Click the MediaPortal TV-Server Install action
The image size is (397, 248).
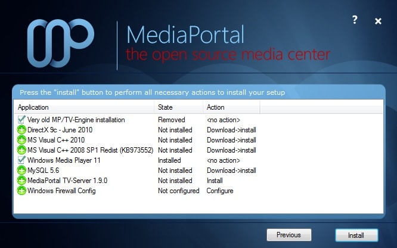tap(215, 181)
